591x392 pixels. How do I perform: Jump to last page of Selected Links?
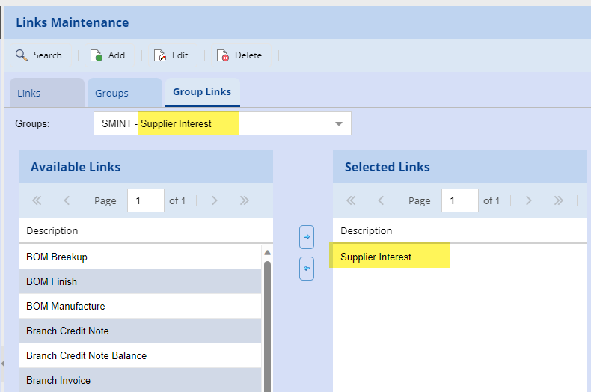pyautogui.click(x=558, y=200)
